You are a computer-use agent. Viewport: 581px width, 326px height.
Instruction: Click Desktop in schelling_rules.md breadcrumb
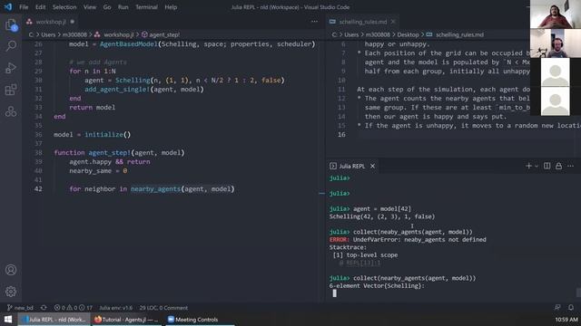(408, 34)
